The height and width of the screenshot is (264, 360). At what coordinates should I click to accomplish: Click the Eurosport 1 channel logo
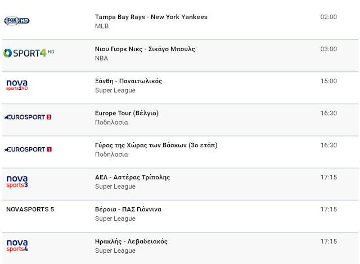pyautogui.click(x=28, y=149)
